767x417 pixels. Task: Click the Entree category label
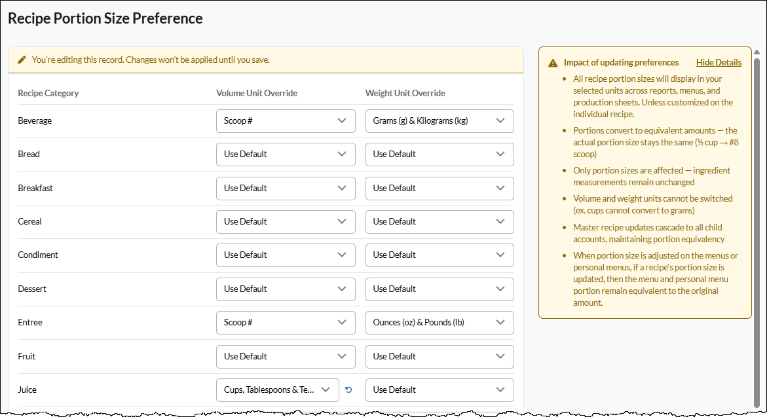(30, 323)
